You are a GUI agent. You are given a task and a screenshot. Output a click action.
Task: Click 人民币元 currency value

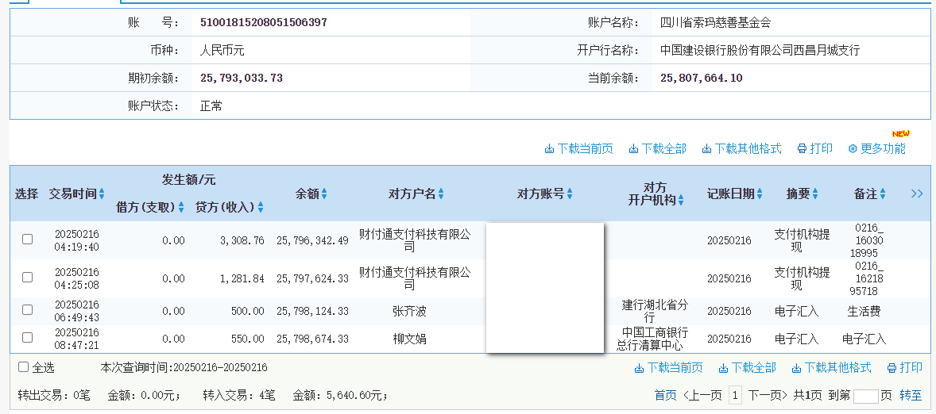coord(222,51)
